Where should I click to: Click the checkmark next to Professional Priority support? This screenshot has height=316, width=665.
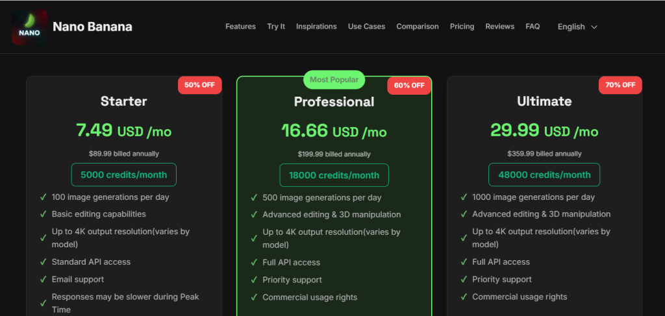tap(254, 280)
